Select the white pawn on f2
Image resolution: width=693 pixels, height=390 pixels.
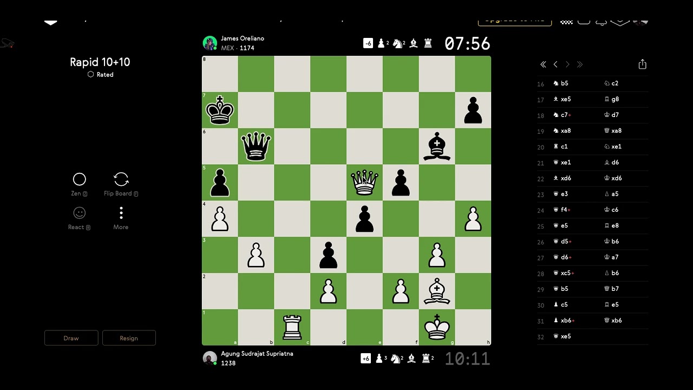point(401,291)
